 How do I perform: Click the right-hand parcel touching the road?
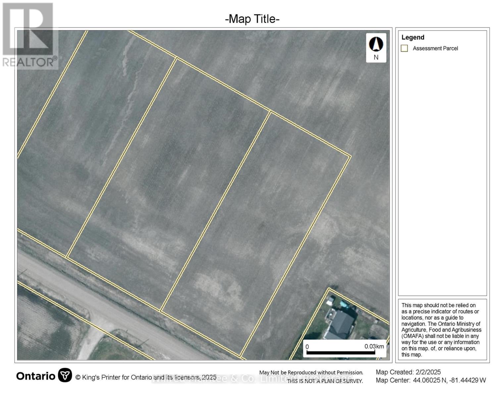coord(255,232)
